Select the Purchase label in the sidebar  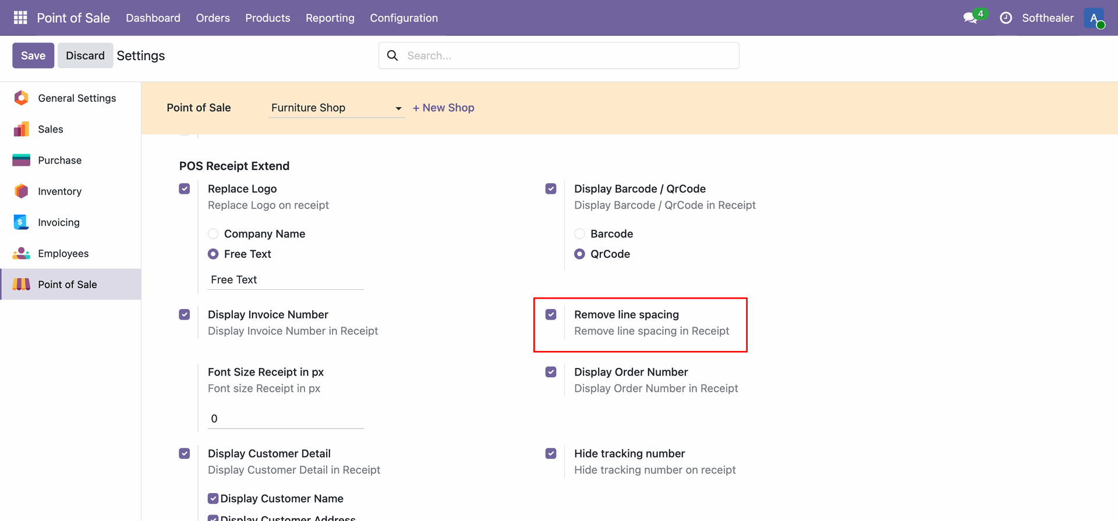[x=60, y=160]
